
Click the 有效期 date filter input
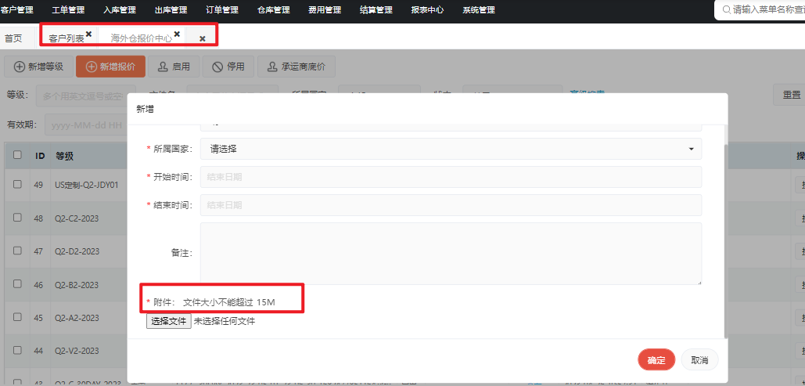tap(86, 125)
